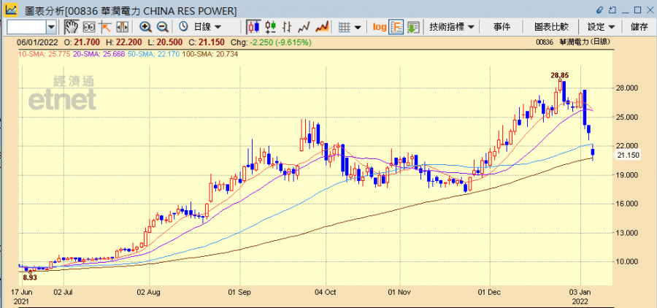Select the trend line drawing tool

(105, 27)
